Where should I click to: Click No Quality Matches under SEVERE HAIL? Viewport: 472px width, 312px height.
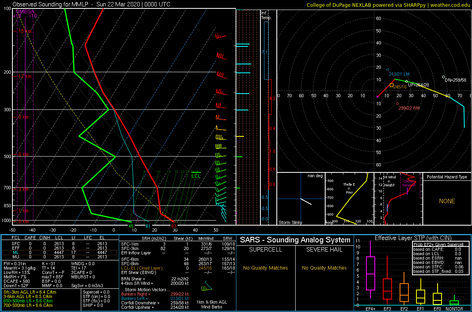[324, 268]
